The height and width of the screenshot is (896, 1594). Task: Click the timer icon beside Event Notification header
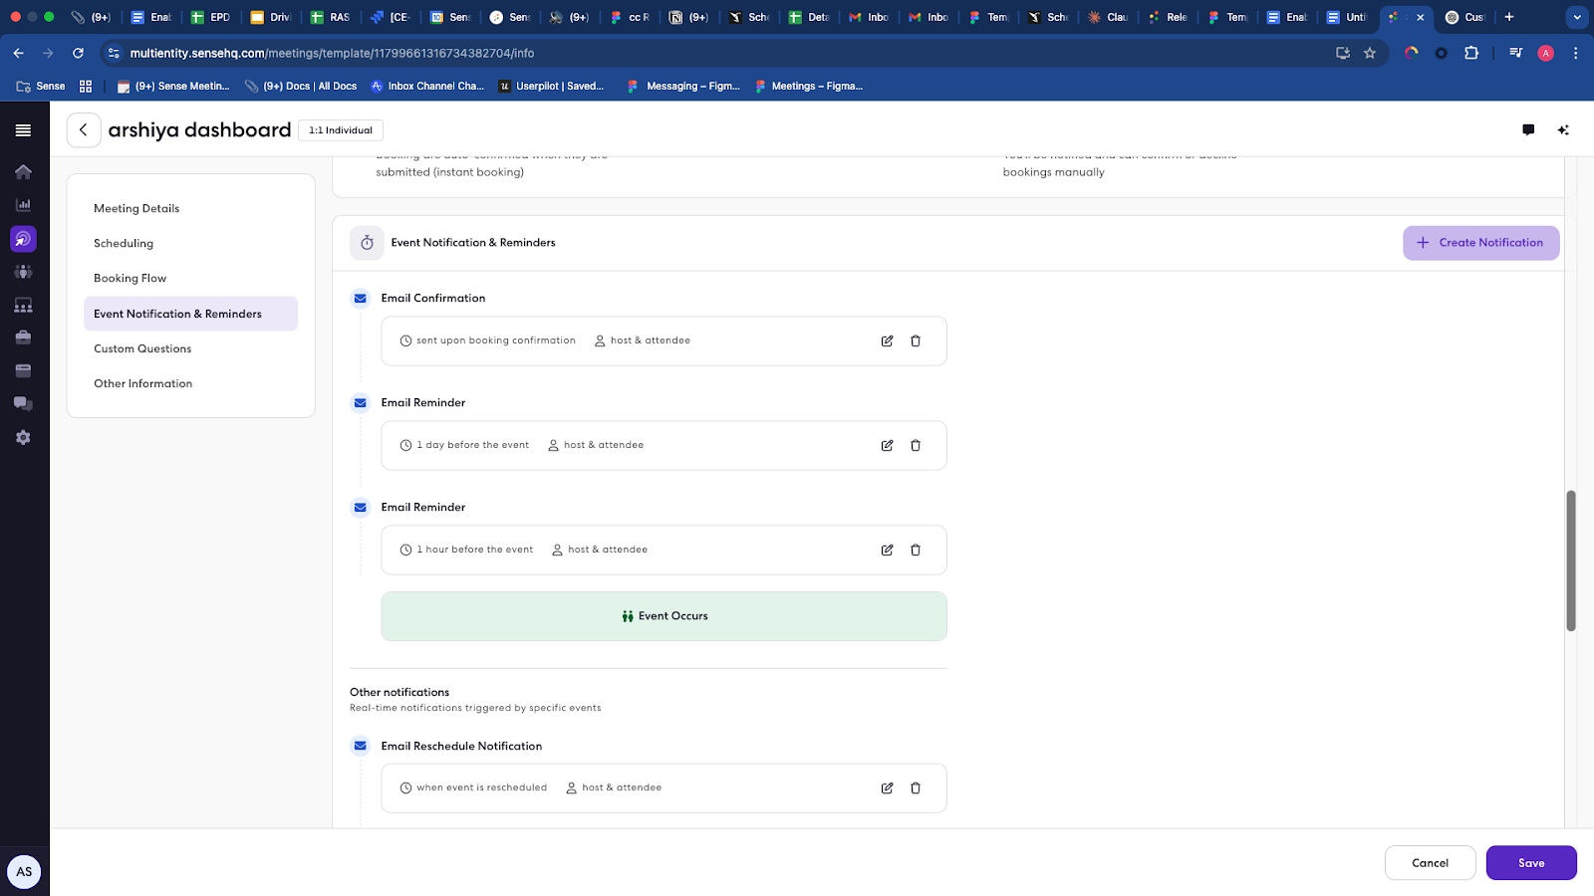(367, 243)
